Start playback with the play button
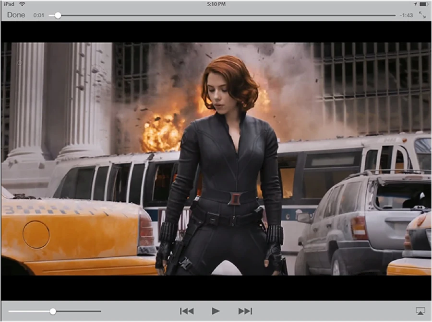The height and width of the screenshot is (322, 432). pyautogui.click(x=216, y=311)
